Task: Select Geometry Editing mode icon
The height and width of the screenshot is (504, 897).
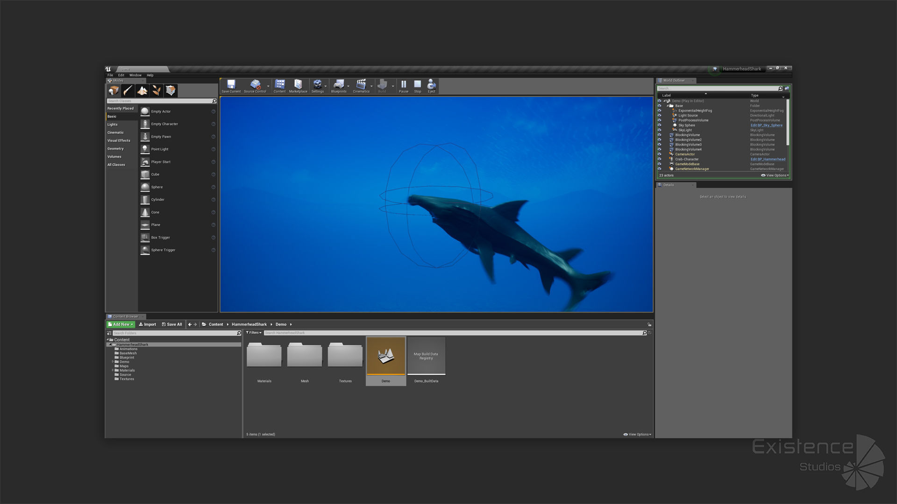Action: [x=171, y=91]
